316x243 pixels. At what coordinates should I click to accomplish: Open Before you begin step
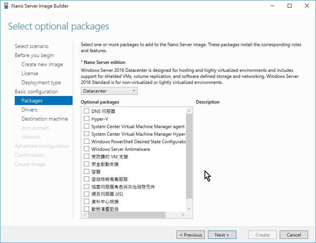pyautogui.click(x=34, y=55)
